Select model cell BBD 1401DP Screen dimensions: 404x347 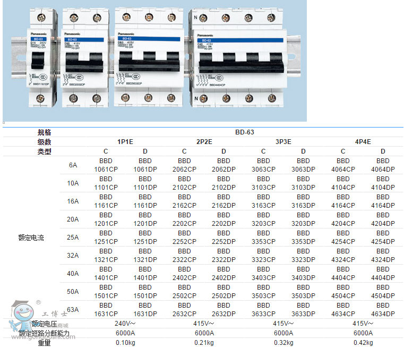(x=145, y=274)
